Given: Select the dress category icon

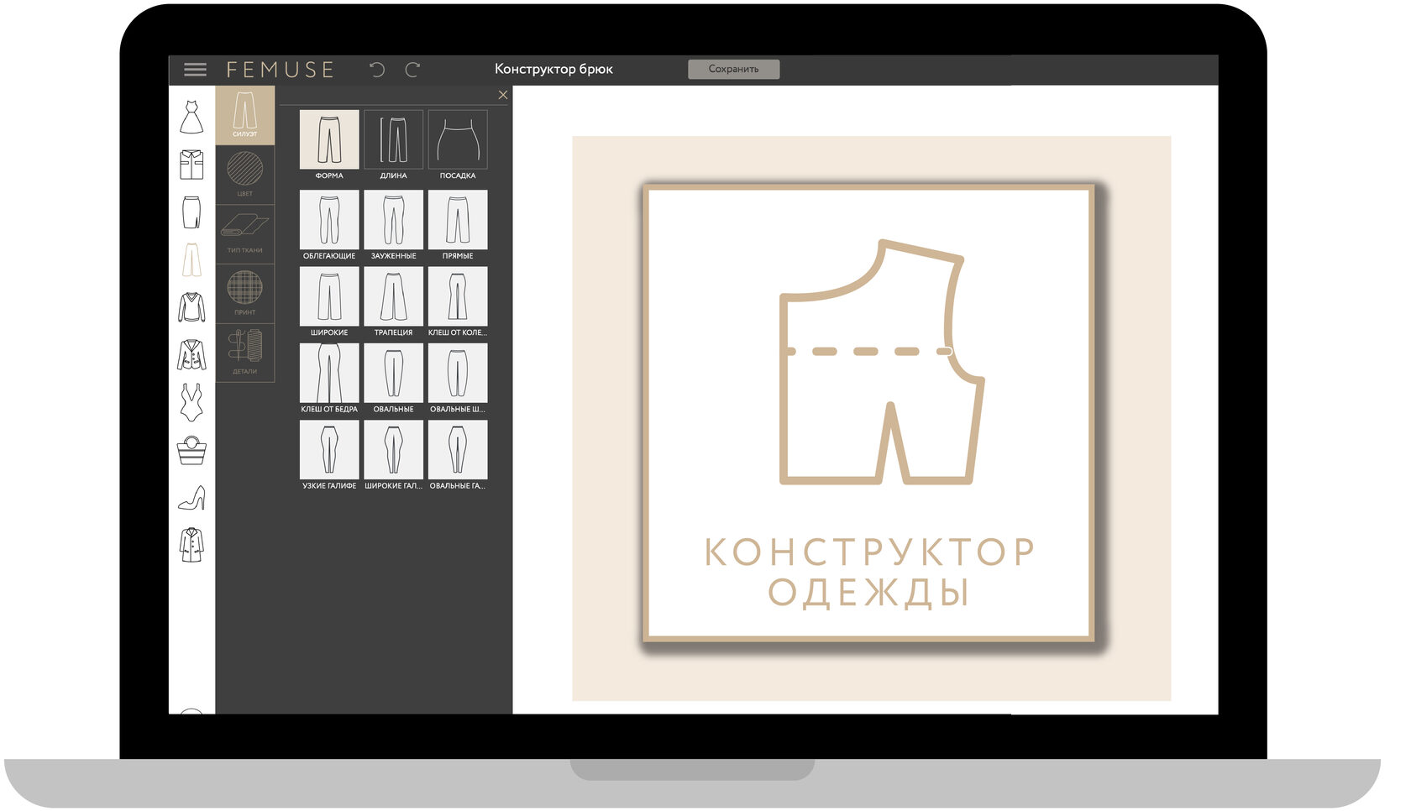Looking at the screenshot, I should (x=191, y=117).
